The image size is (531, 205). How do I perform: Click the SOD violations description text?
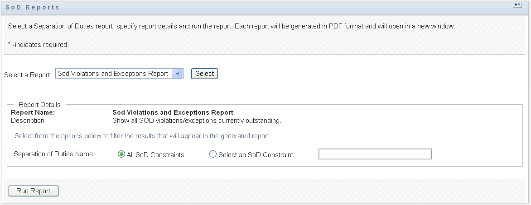[197, 121]
